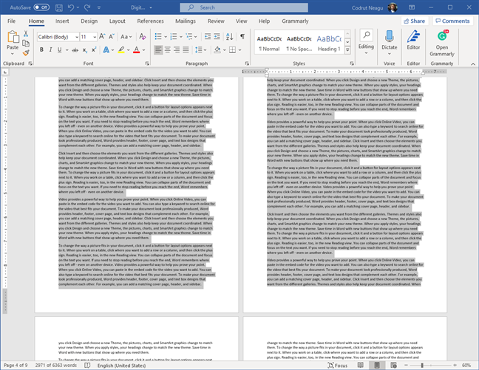This screenshot has height=370, width=479.
Task: Expand the Styles gallery more button
Action: pos(347,51)
